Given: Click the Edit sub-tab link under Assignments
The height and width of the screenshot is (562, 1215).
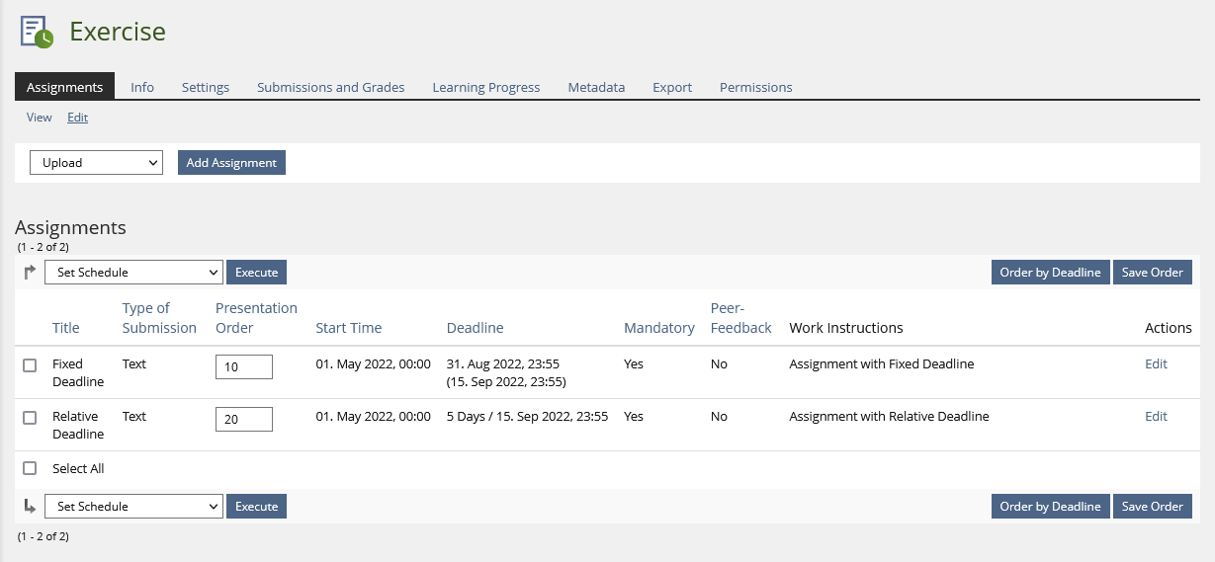Looking at the screenshot, I should [x=77, y=118].
